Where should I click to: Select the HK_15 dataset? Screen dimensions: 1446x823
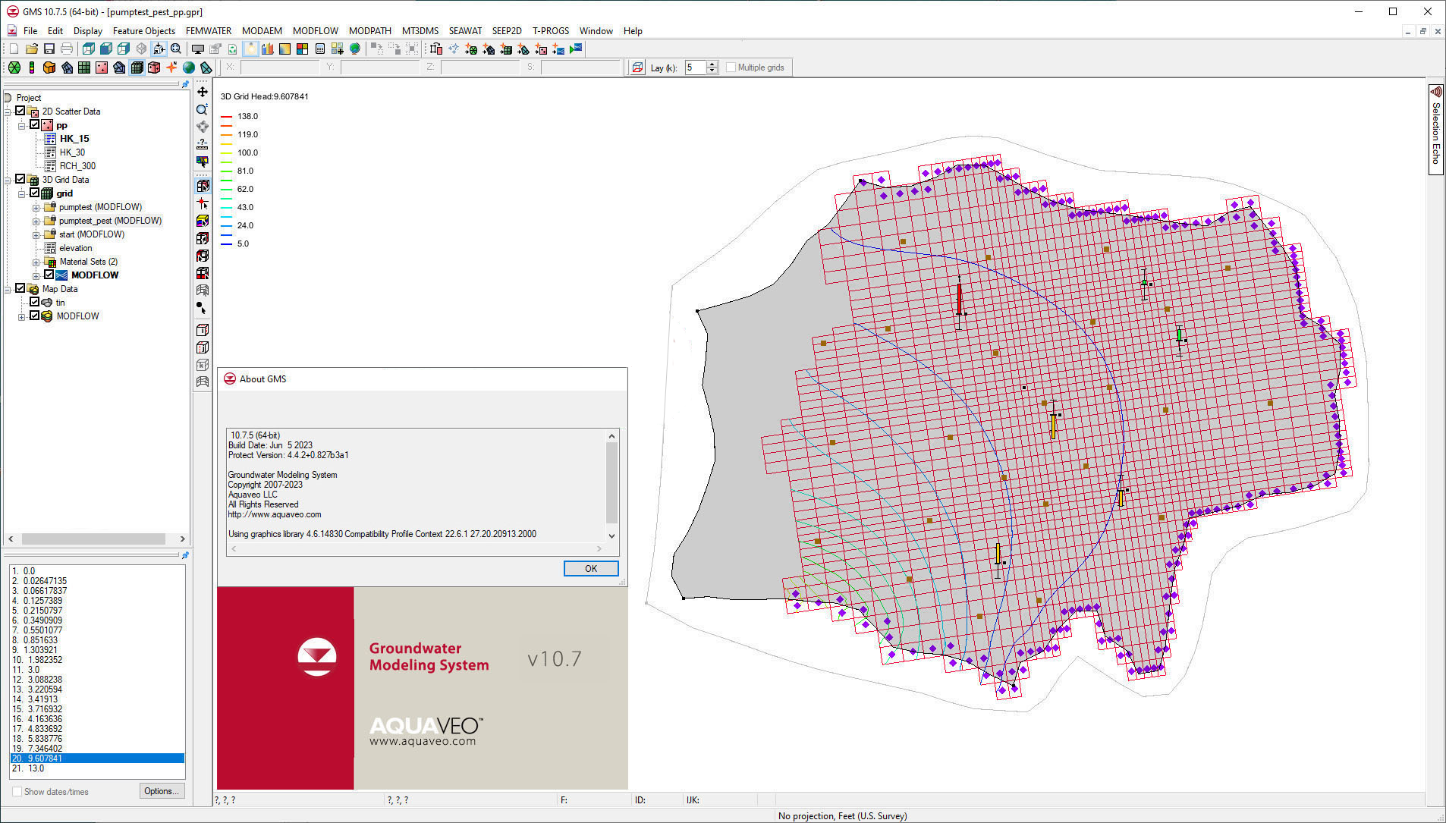(x=74, y=139)
